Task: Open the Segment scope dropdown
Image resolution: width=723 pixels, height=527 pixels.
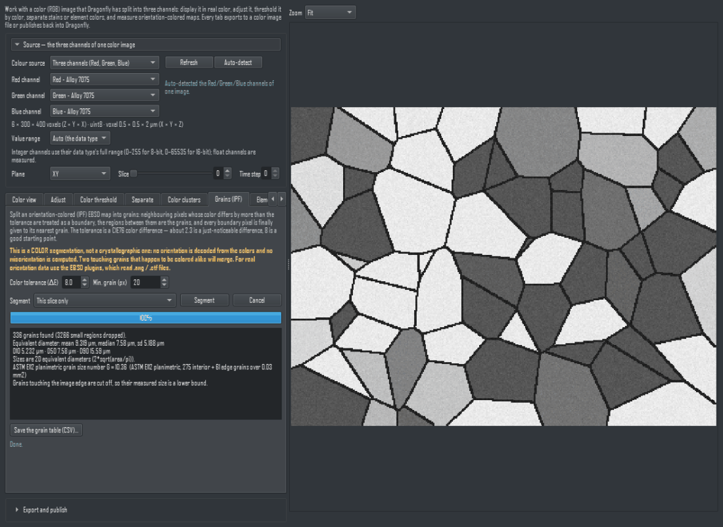Action: (105, 300)
